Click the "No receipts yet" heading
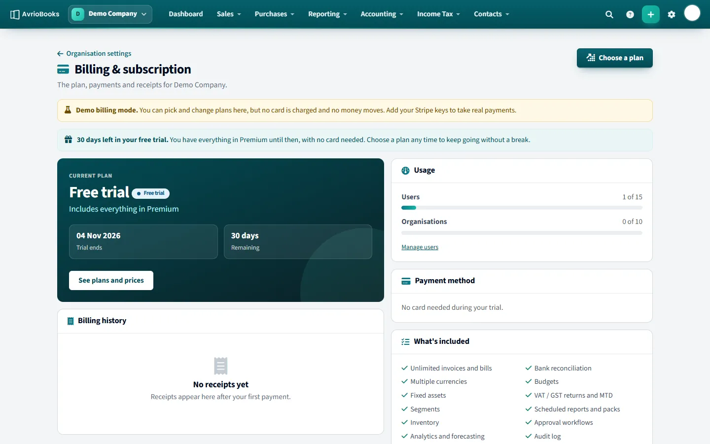Screen dimensions: 710x444 coord(221,384)
